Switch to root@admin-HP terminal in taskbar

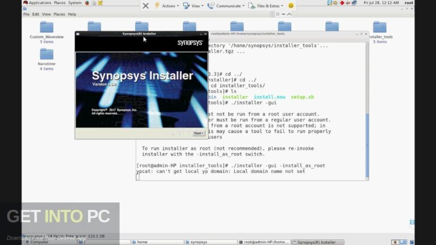(x=264, y=242)
